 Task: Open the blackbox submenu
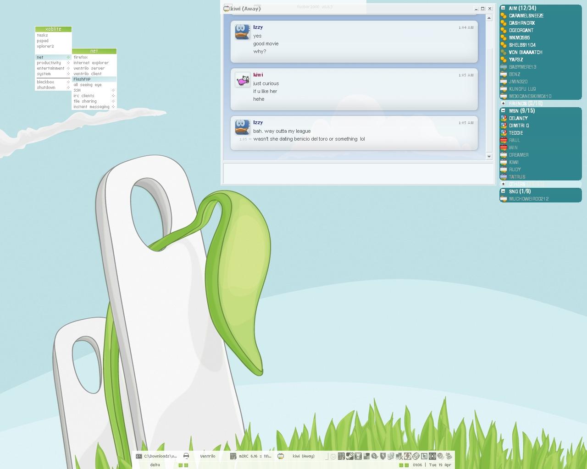tap(53, 82)
